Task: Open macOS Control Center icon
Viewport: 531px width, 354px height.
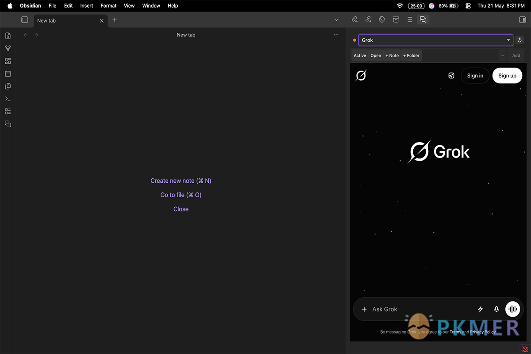Action: pyautogui.click(x=468, y=6)
